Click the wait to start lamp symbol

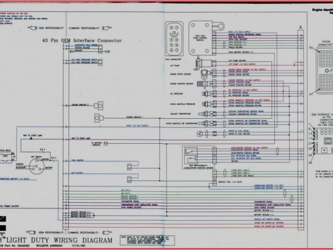pyautogui.click(x=31, y=138)
